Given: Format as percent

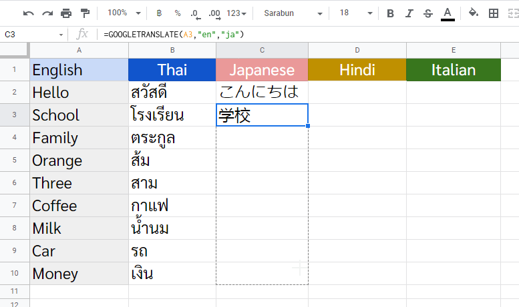Looking at the screenshot, I should point(178,13).
